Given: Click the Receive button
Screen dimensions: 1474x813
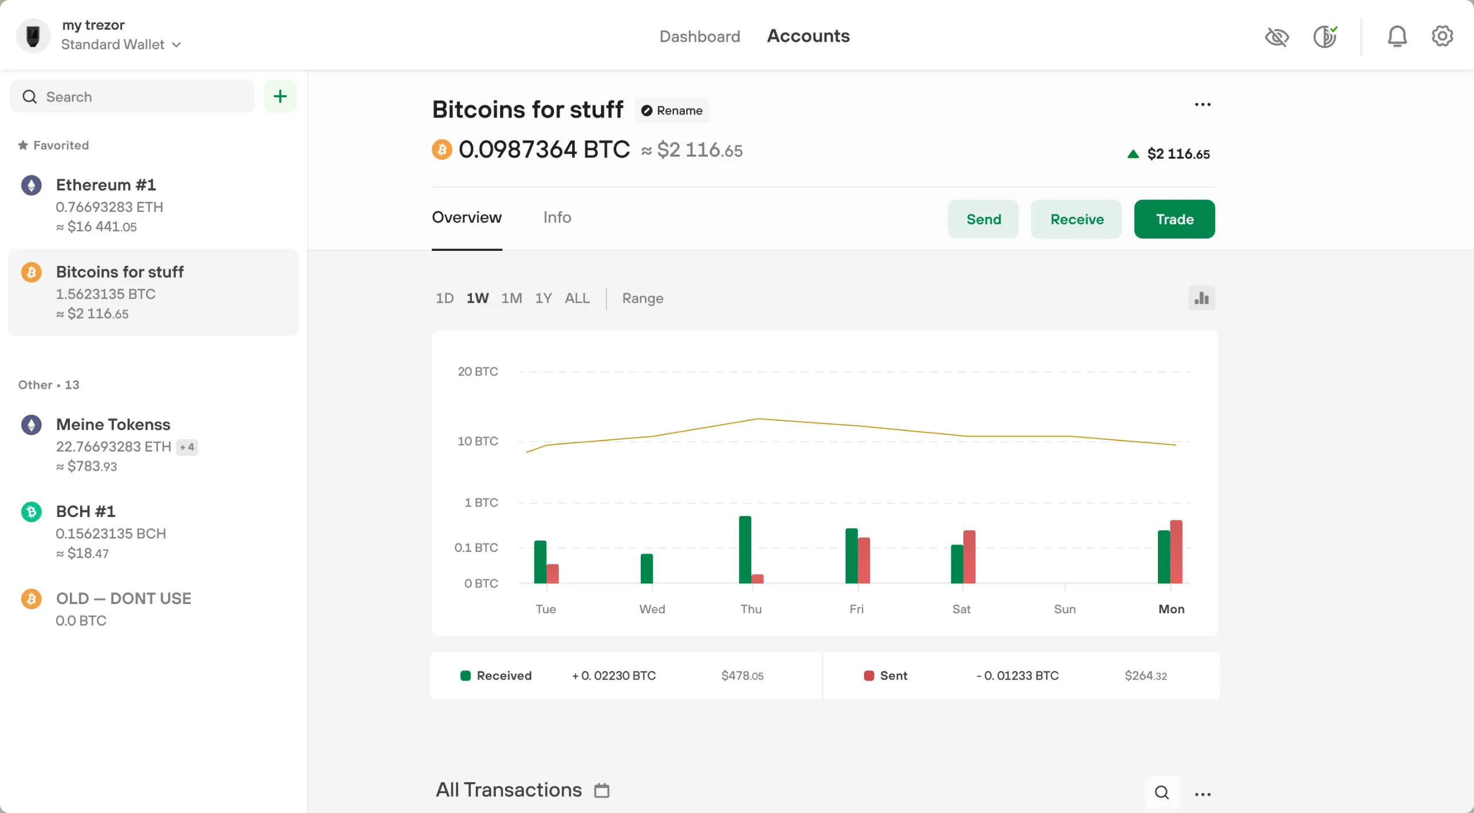Looking at the screenshot, I should click(x=1076, y=219).
